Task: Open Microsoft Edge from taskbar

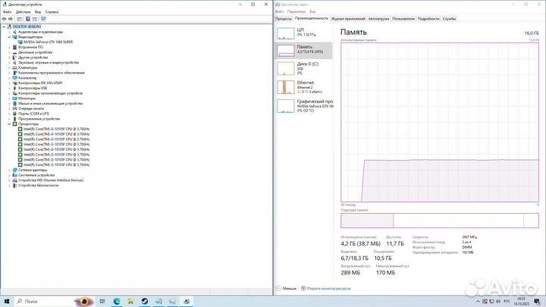Action: pyautogui.click(x=116, y=301)
